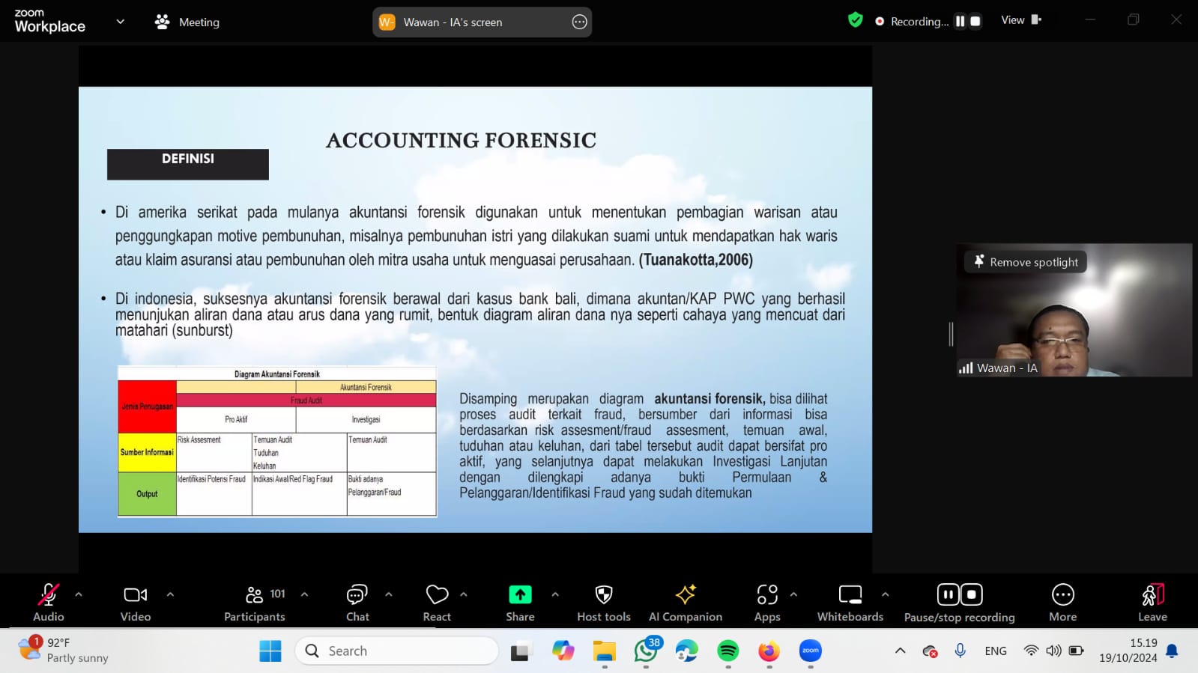Open the Chat panel
1198x673 pixels.
(x=357, y=603)
